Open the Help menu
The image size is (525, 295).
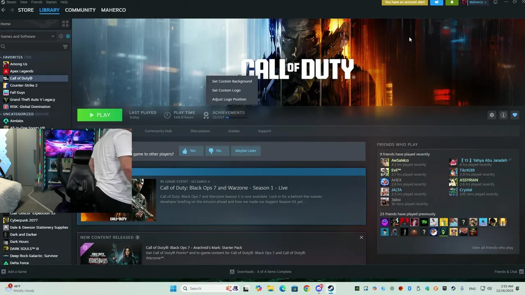(64, 2)
